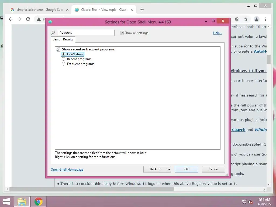Viewport: 276px width, 207px height.
Task: Reload the page in Chrome
Action: pyautogui.click(x=28, y=19)
